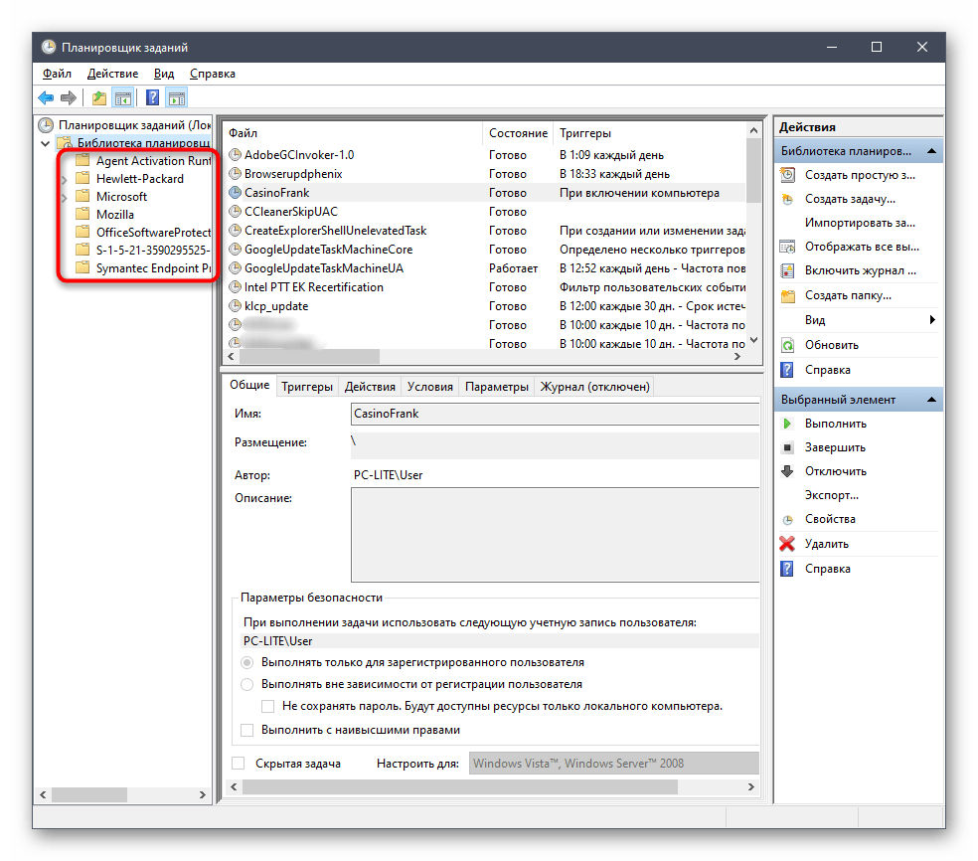This screenshot has width=978, height=861.
Task: Click the Имя field containing CasinoFrank
Action: point(556,414)
